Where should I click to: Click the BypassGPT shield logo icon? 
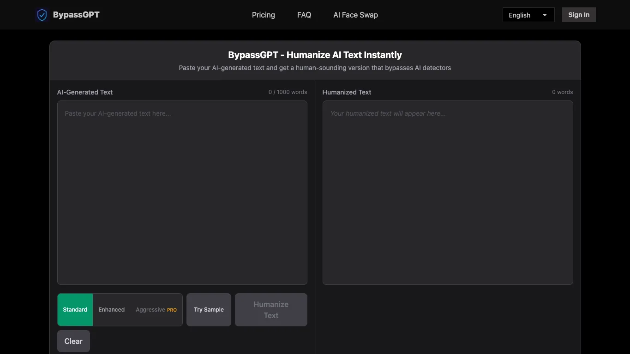[42, 15]
